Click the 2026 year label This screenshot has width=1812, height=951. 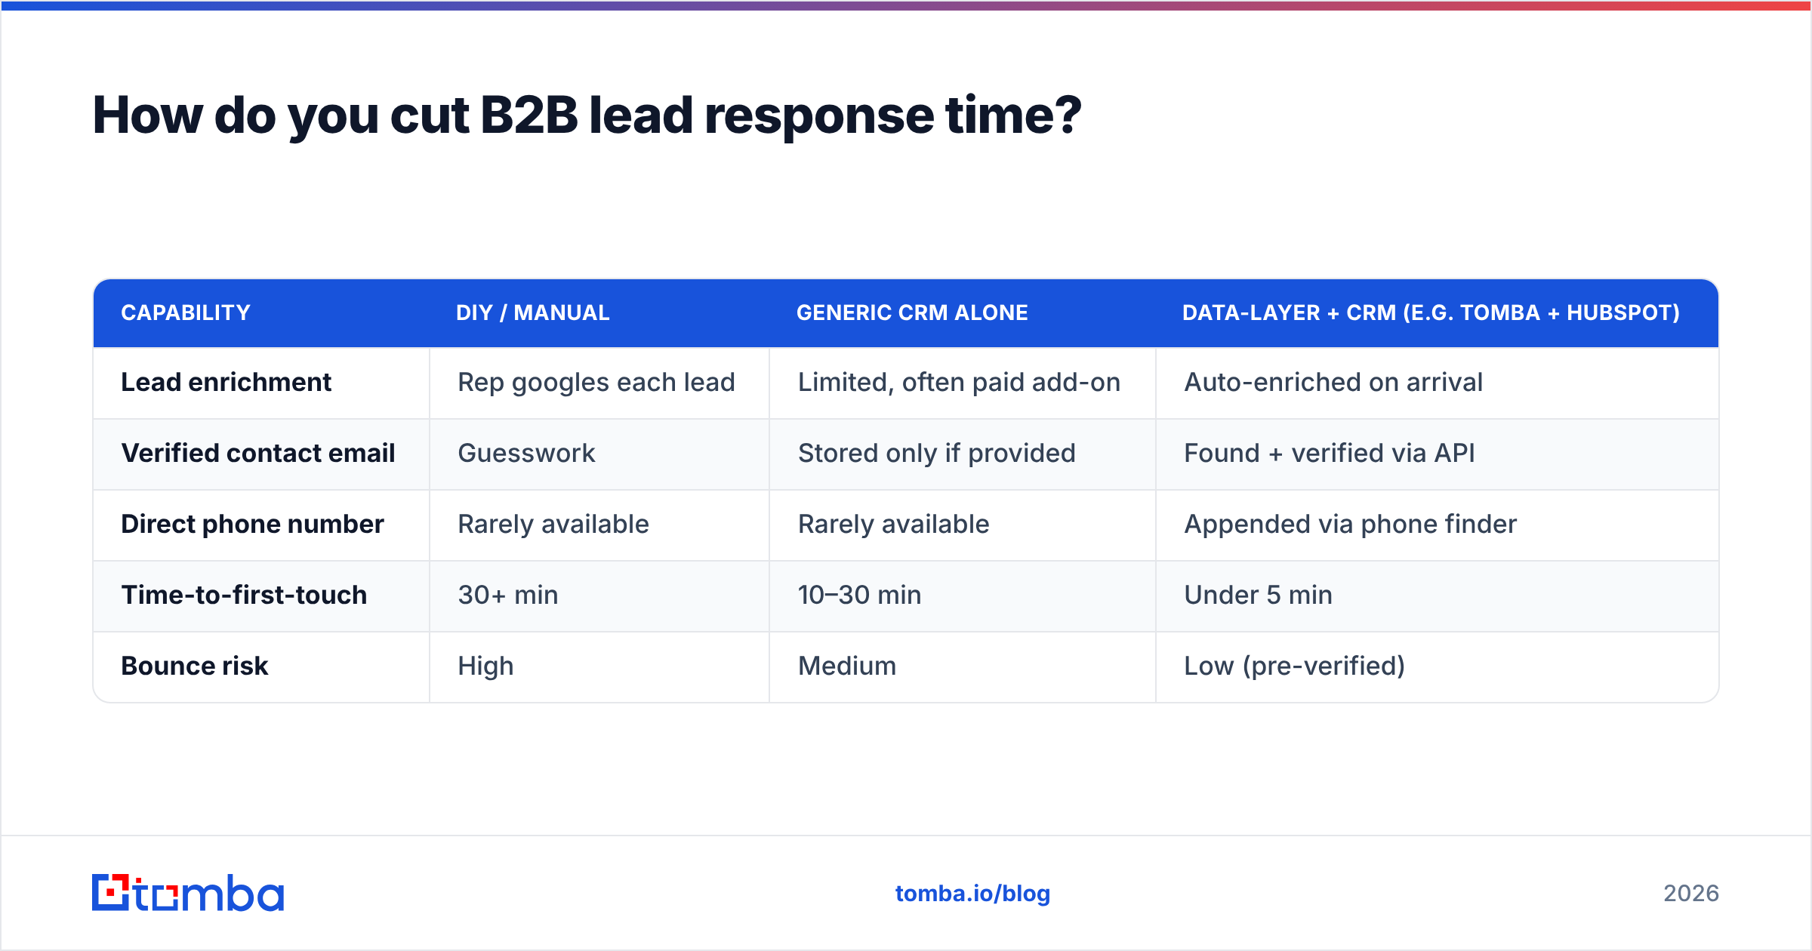coord(1691,894)
